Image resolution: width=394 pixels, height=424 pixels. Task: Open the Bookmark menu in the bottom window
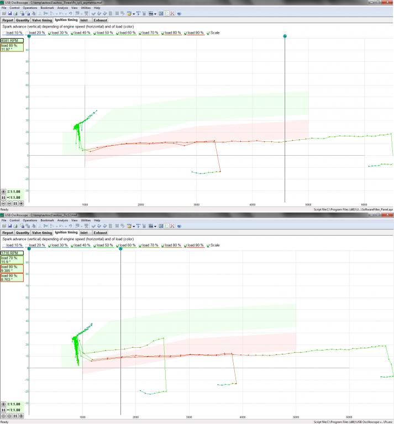click(x=47, y=220)
